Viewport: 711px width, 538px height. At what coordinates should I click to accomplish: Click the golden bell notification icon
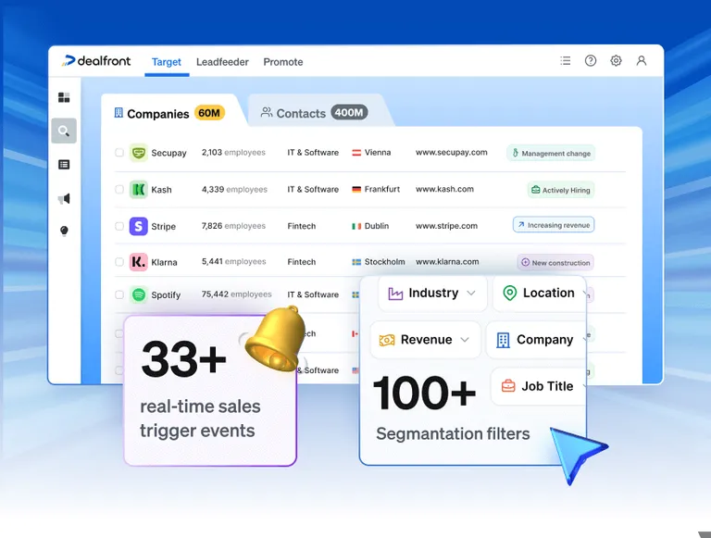(x=276, y=338)
